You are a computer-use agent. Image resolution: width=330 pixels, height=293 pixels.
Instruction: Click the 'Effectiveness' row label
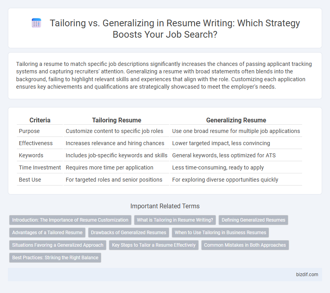point(36,143)
